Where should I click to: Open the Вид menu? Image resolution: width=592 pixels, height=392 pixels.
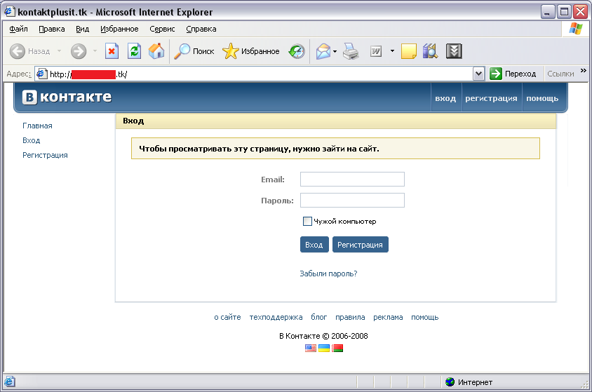[x=82, y=29]
